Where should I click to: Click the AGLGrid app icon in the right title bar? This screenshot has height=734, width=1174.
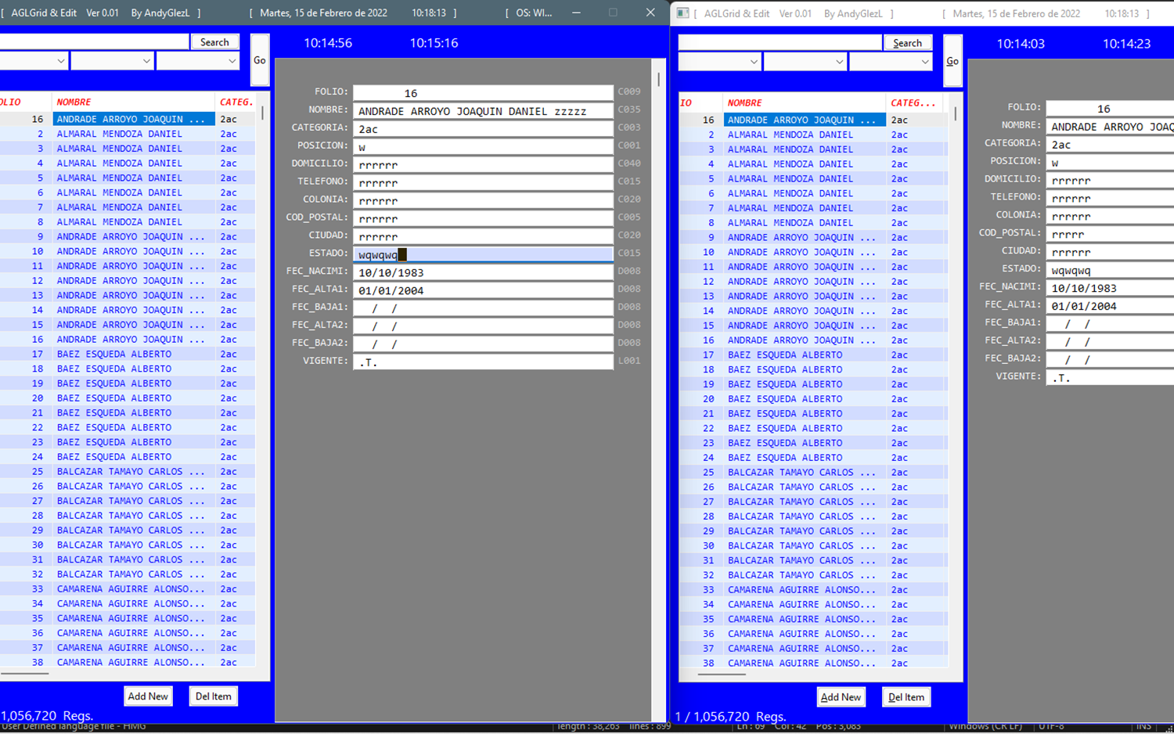pyautogui.click(x=682, y=13)
